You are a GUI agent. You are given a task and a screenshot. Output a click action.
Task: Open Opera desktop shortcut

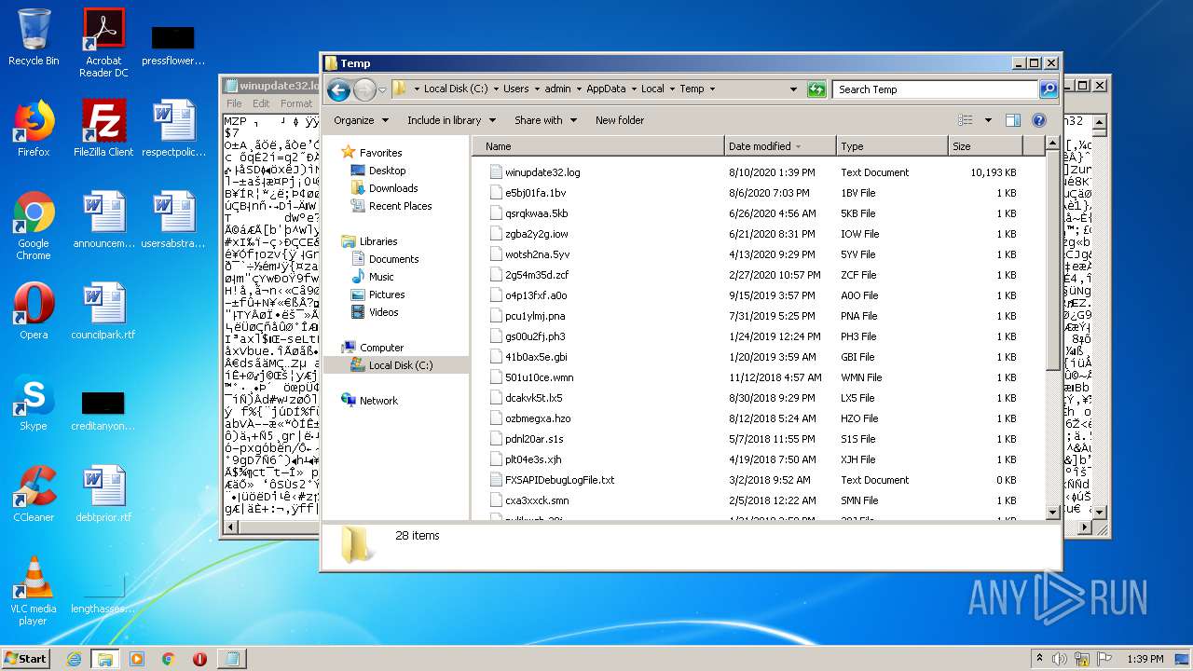click(34, 311)
